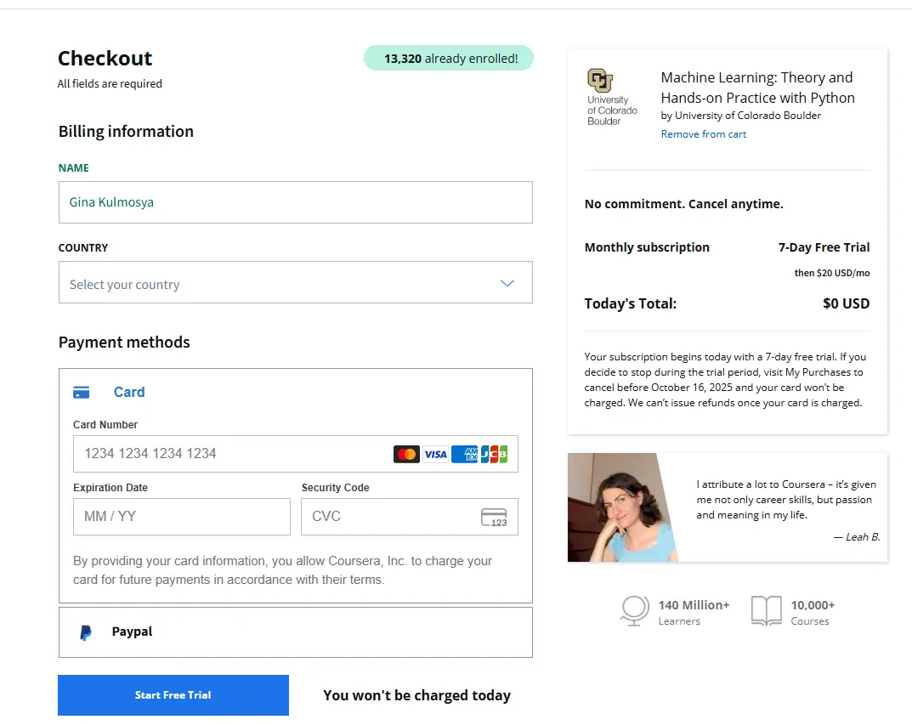The height and width of the screenshot is (725, 912).
Task: Click the 'I attribute a lot to Coursera' quote
Action: click(786, 500)
